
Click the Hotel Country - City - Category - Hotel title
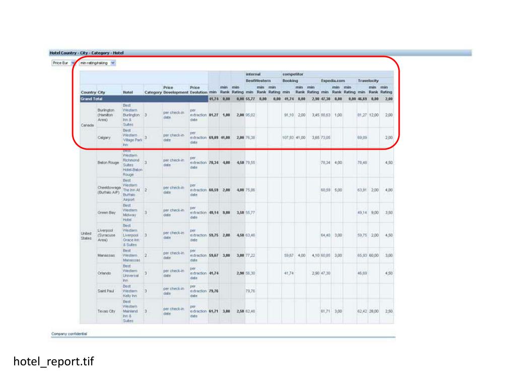(87, 52)
